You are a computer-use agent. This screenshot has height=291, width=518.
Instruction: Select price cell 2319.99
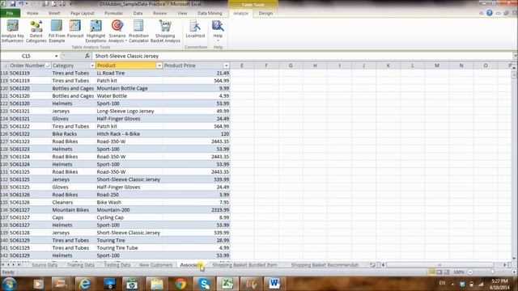click(x=197, y=210)
